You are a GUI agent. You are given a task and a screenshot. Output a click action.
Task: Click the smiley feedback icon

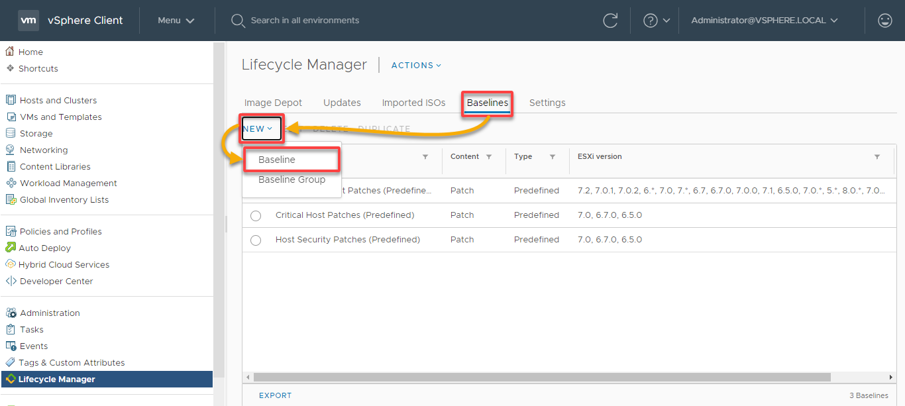click(885, 21)
